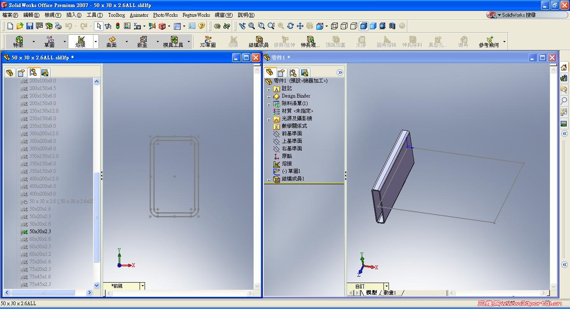Image resolution: width=570 pixels, height=309 pixels.
Task: Switch to the 動畫1 tab at the bottom
Action: (x=390, y=293)
